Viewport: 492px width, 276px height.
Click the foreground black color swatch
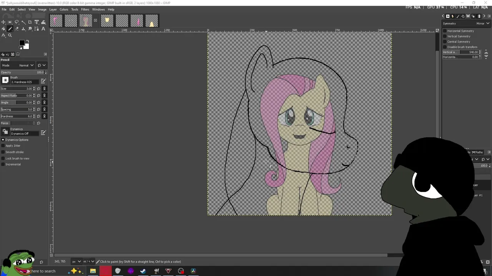[22, 43]
